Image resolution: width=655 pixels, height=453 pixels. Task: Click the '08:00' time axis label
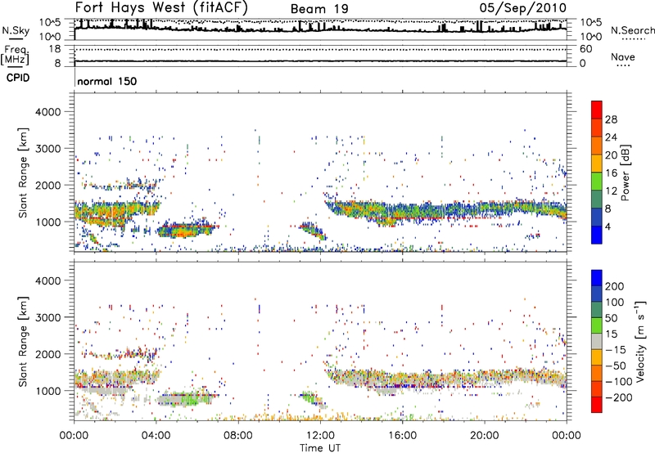[238, 436]
